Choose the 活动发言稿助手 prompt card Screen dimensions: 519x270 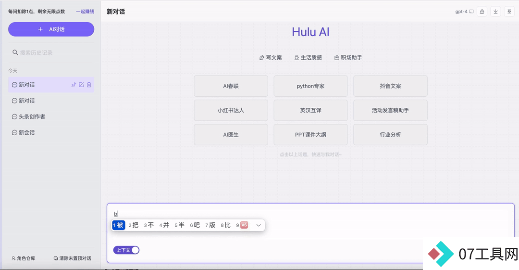390,110
